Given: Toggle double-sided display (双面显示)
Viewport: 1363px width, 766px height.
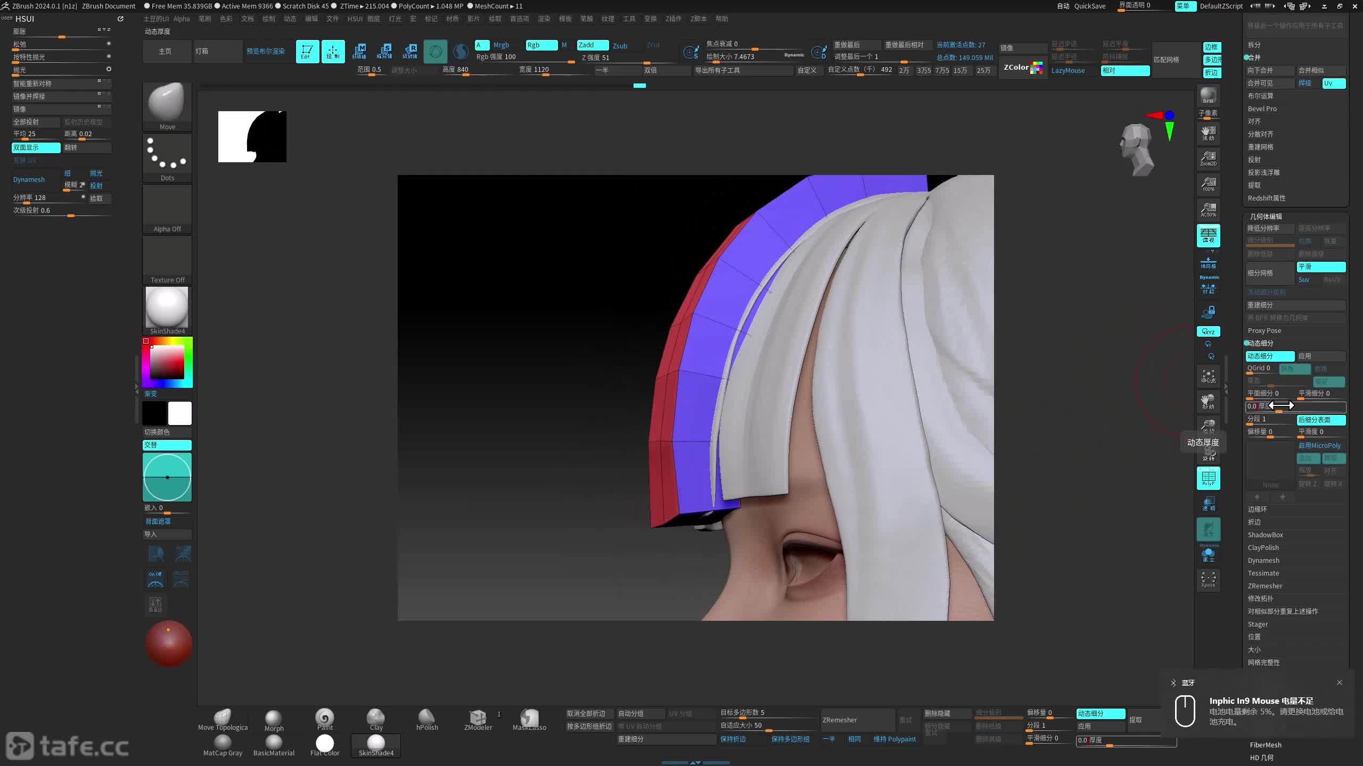Looking at the screenshot, I should click(x=36, y=147).
